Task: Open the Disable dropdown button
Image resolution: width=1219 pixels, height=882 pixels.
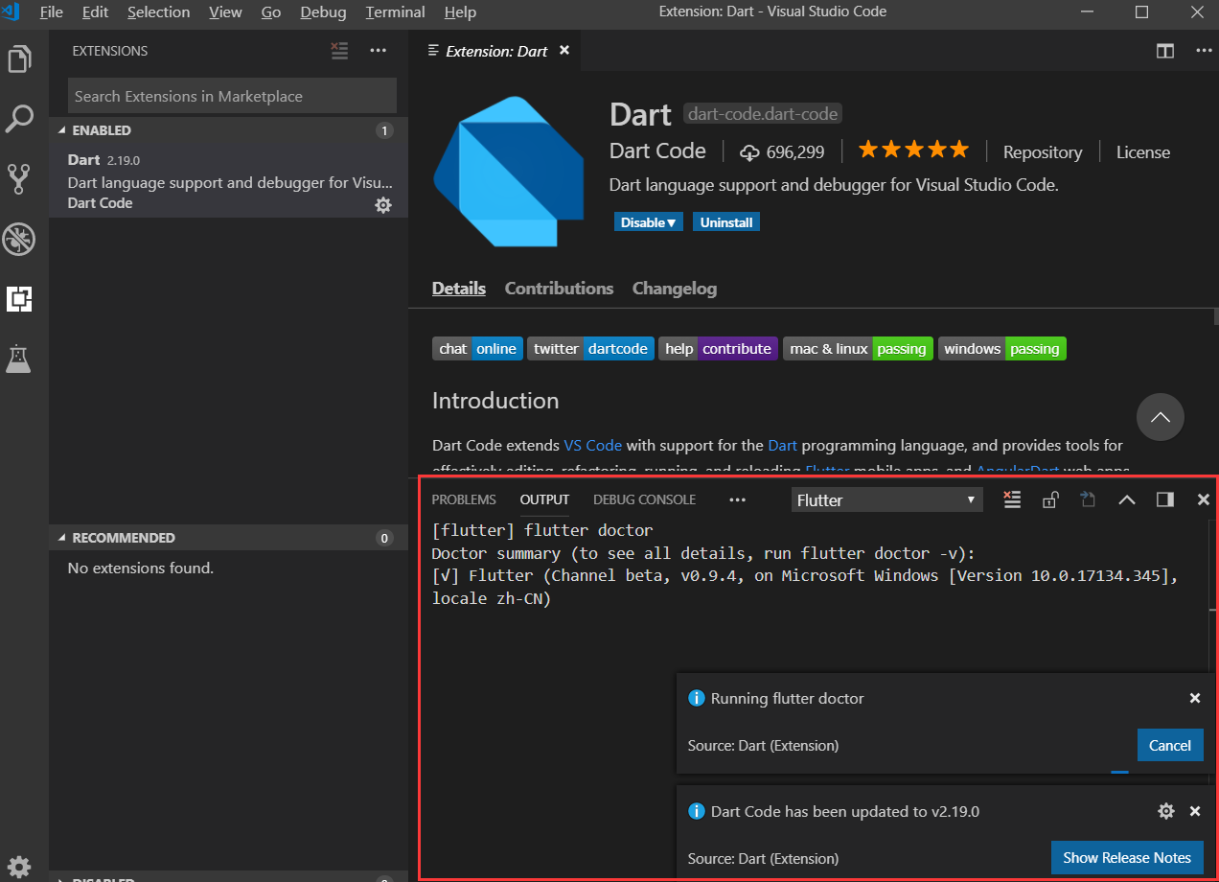Action: (x=649, y=222)
